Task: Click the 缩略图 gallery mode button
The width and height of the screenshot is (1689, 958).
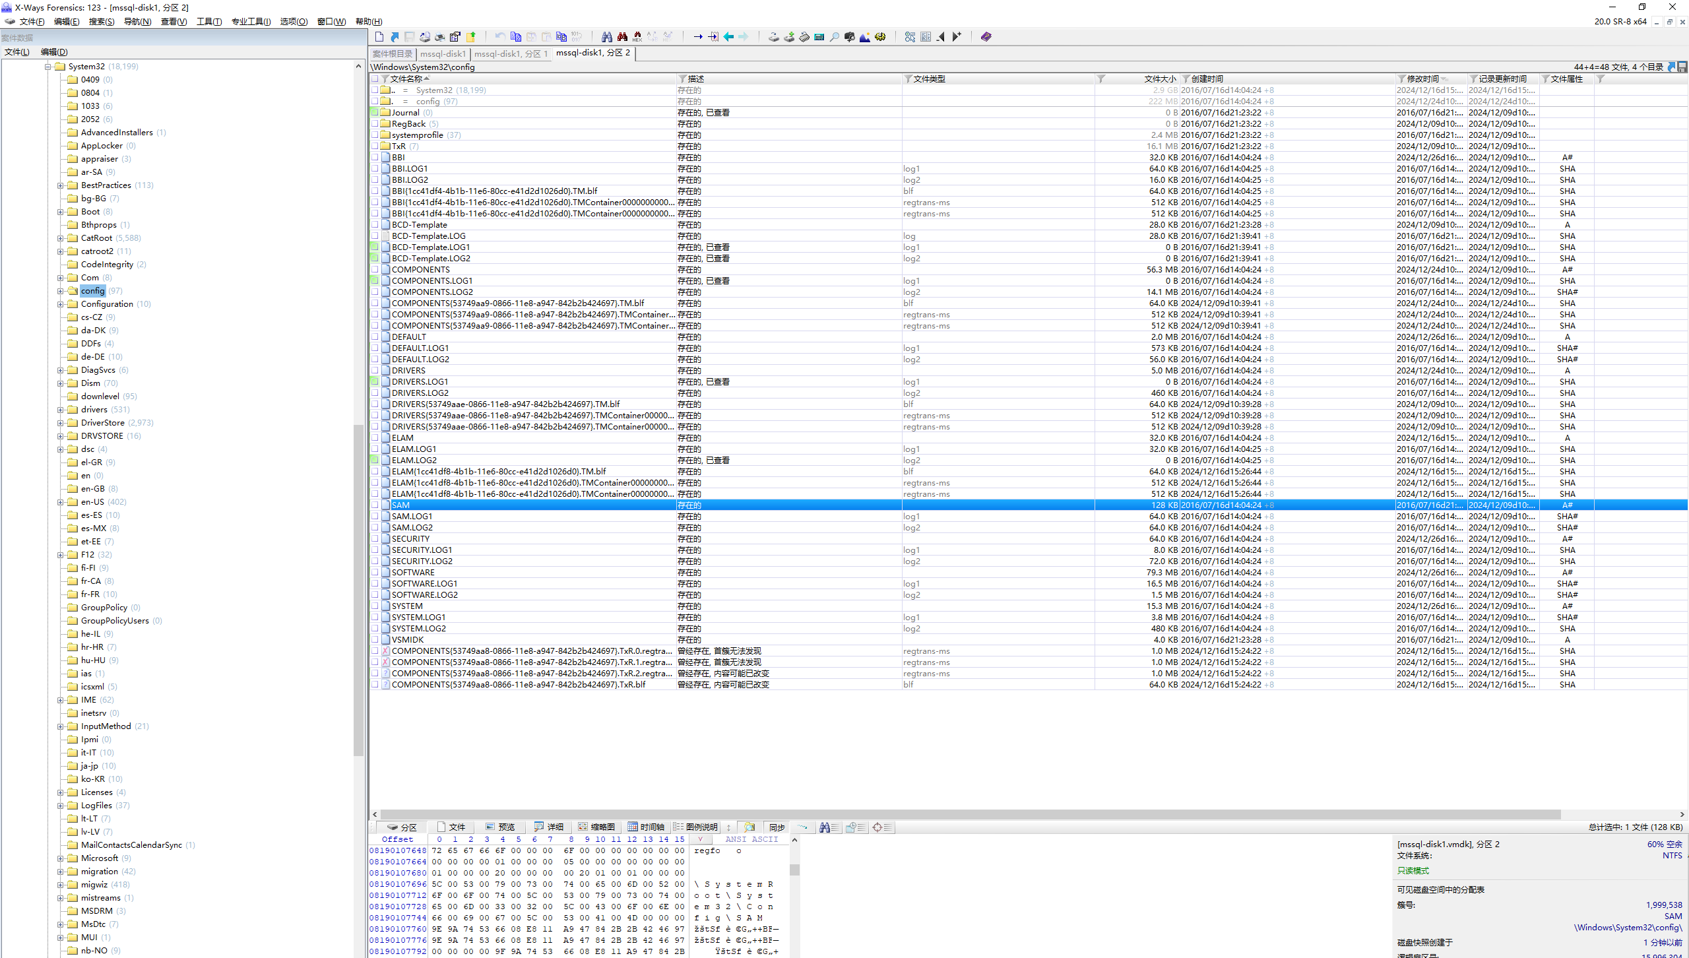Action: [x=596, y=827]
